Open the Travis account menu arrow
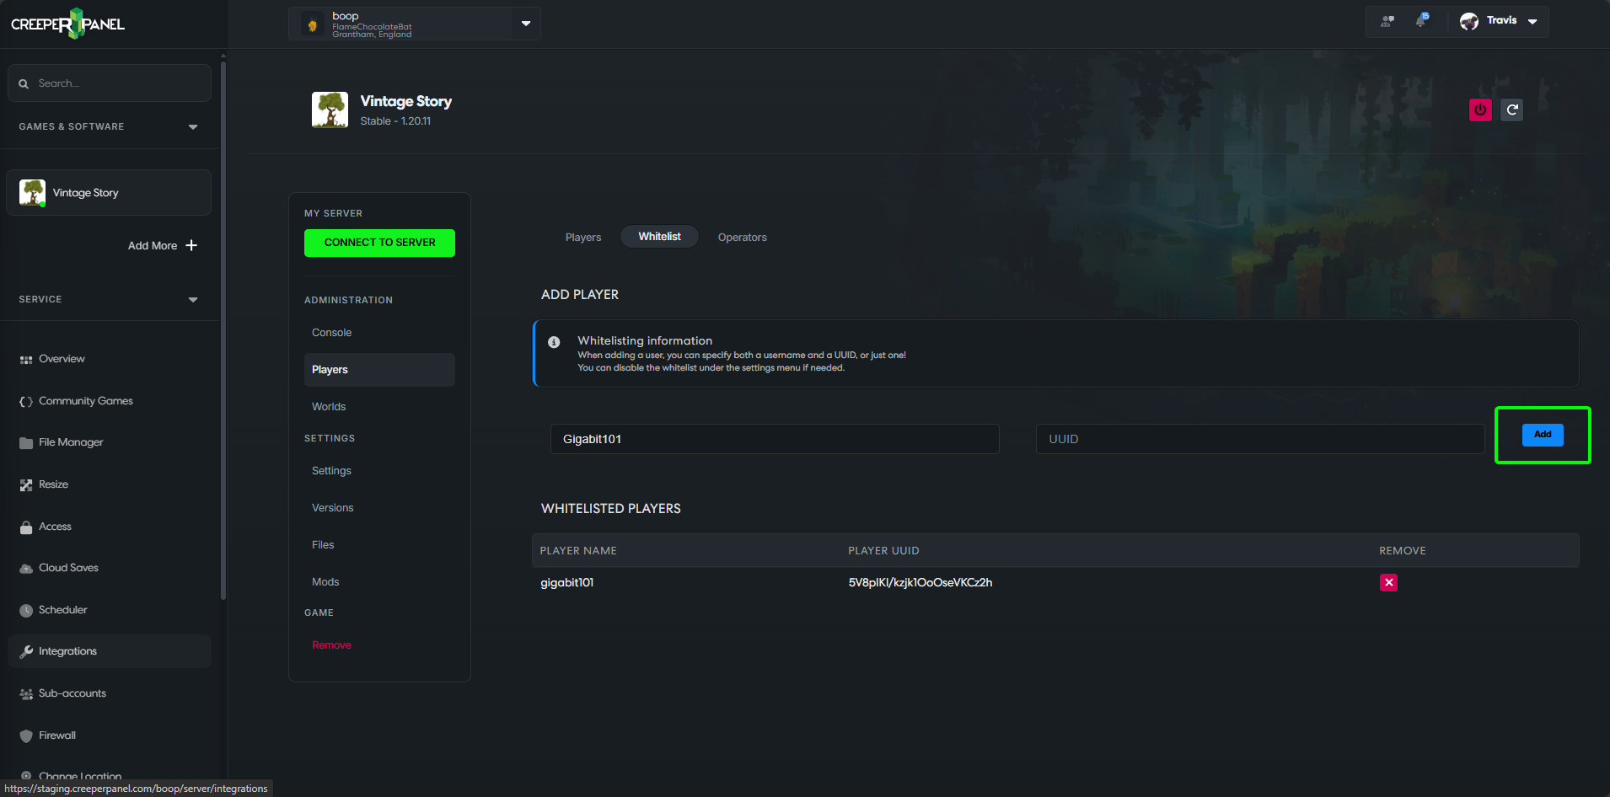Screen dimensions: 1610x797 tap(1532, 21)
